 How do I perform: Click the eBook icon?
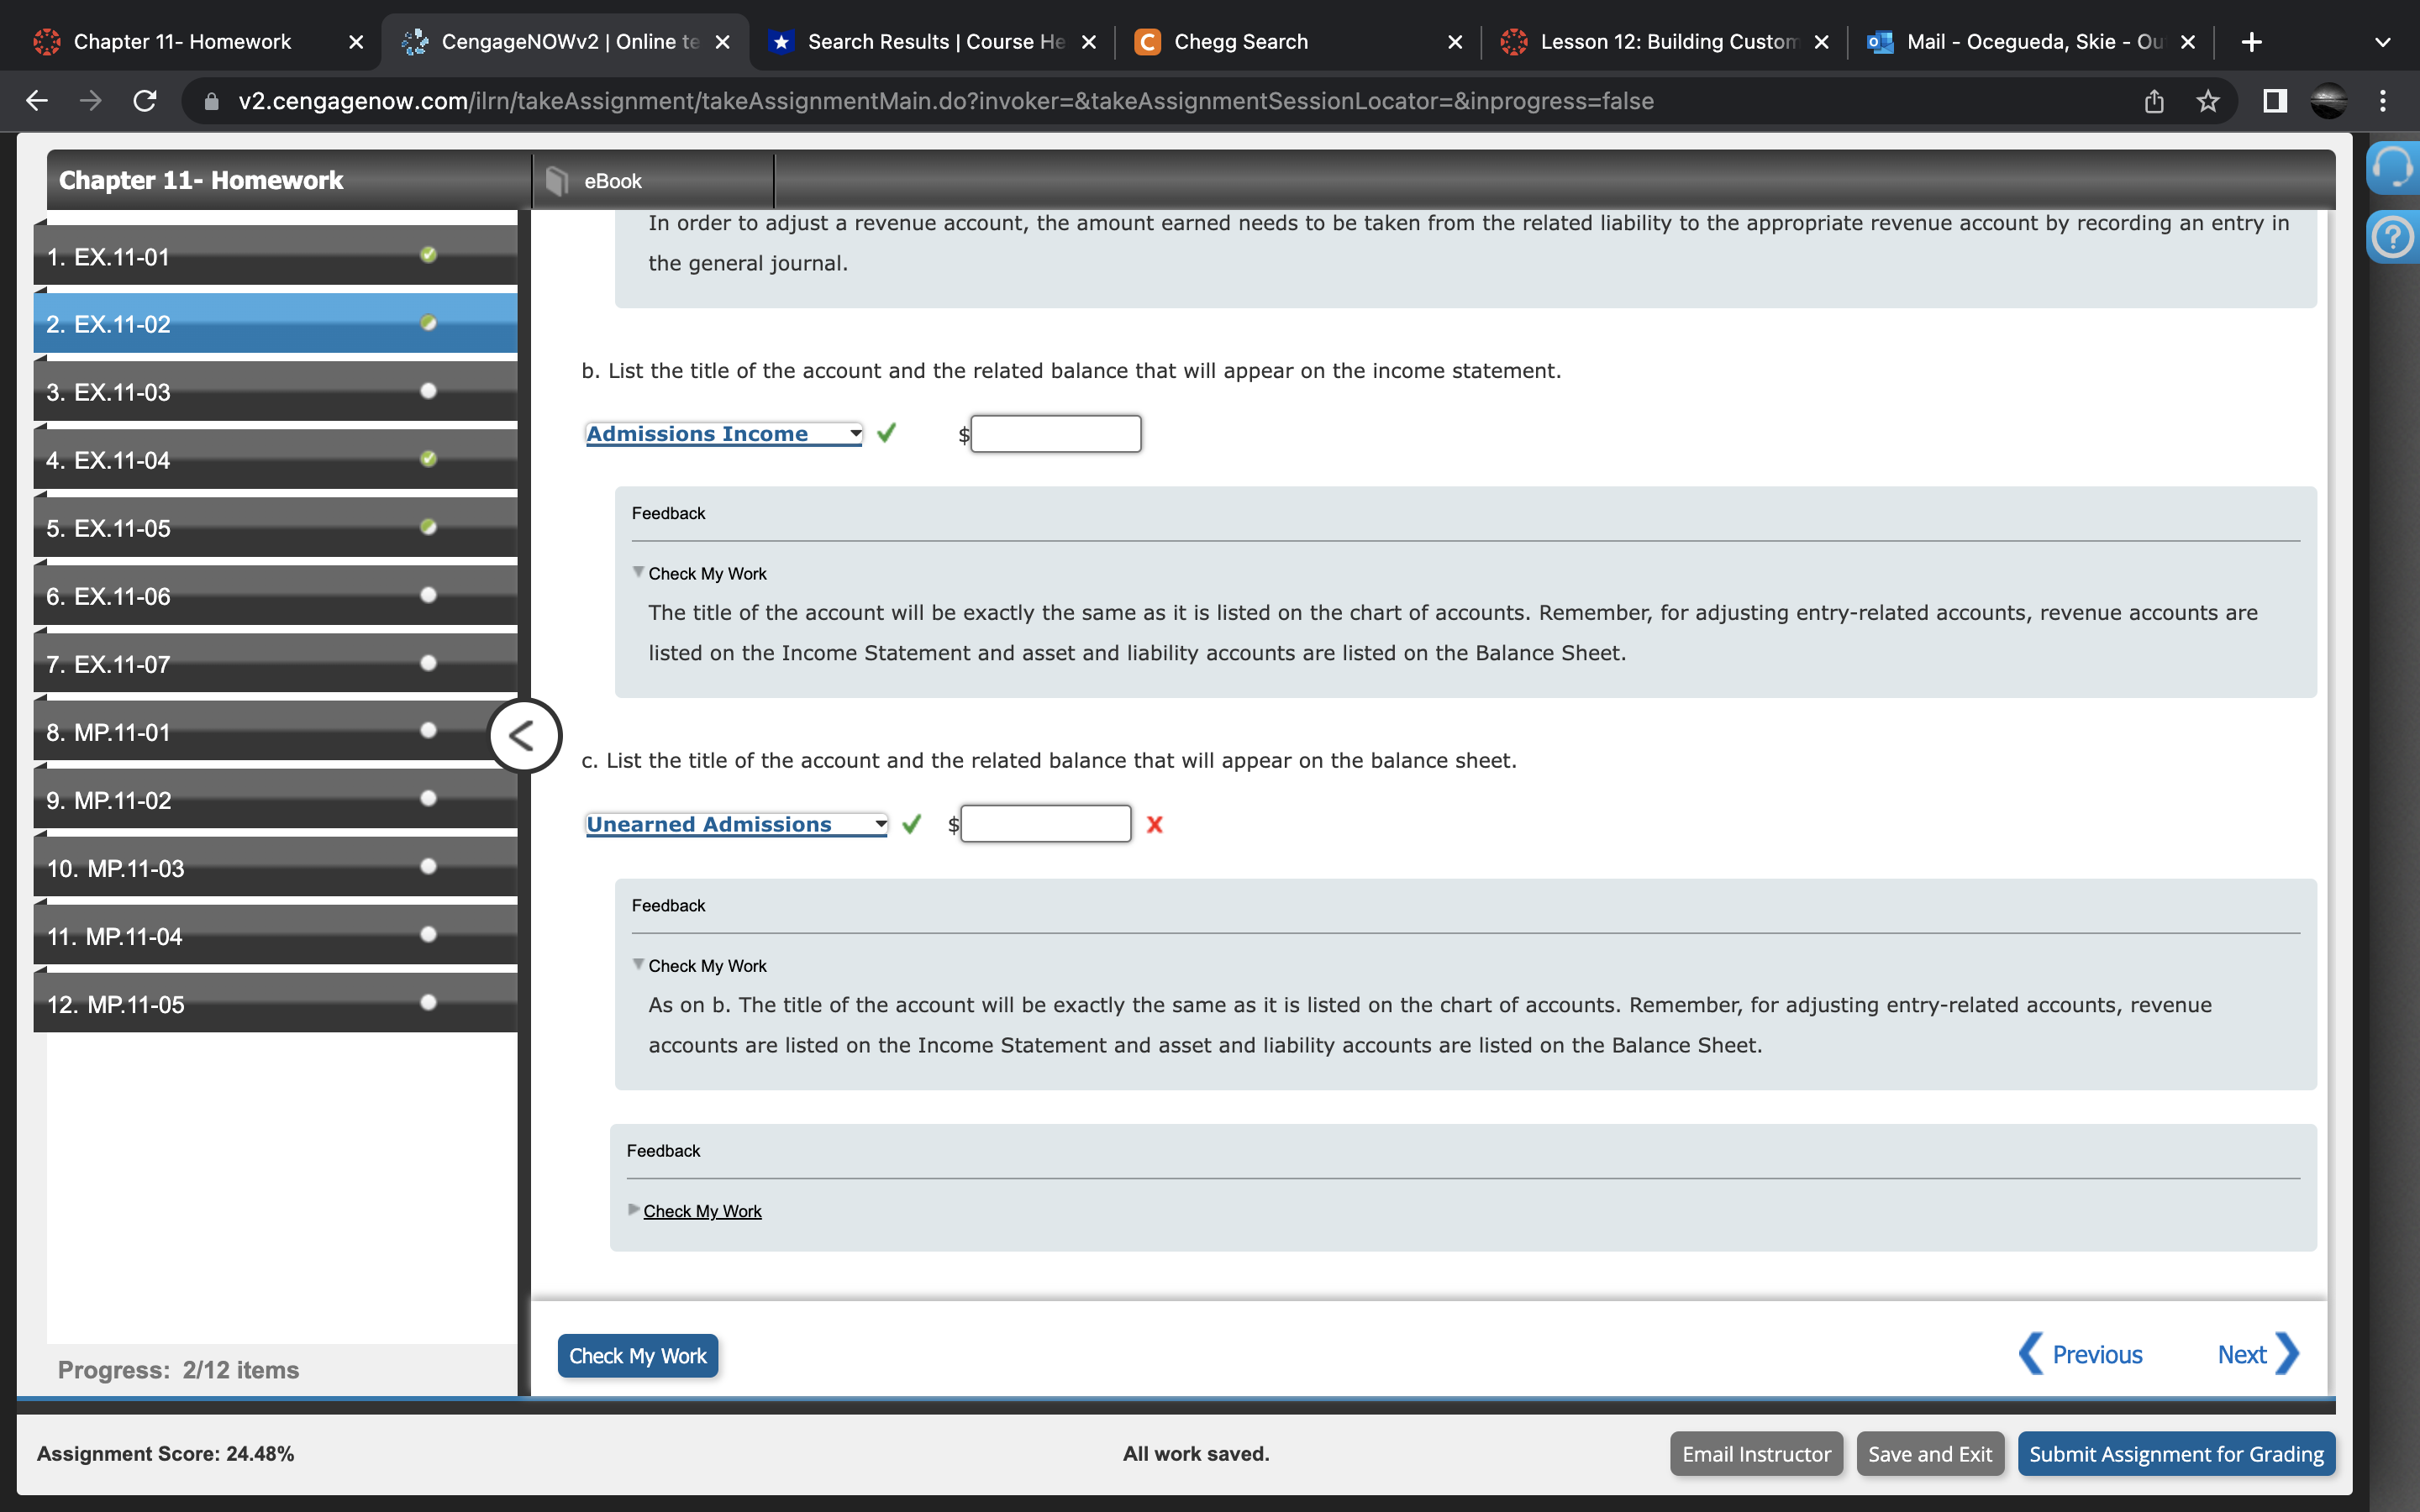(x=558, y=181)
